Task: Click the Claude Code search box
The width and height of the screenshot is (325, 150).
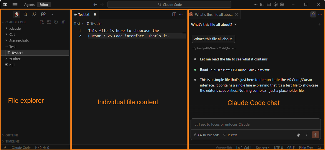Action: [169, 4]
